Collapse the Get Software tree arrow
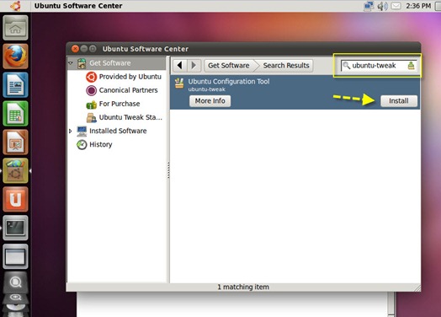The height and width of the screenshot is (317, 441). click(x=71, y=63)
